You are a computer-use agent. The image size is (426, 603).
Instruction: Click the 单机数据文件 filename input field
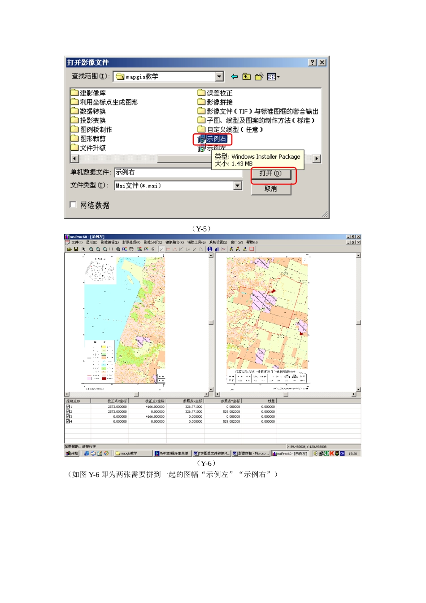[178, 172]
